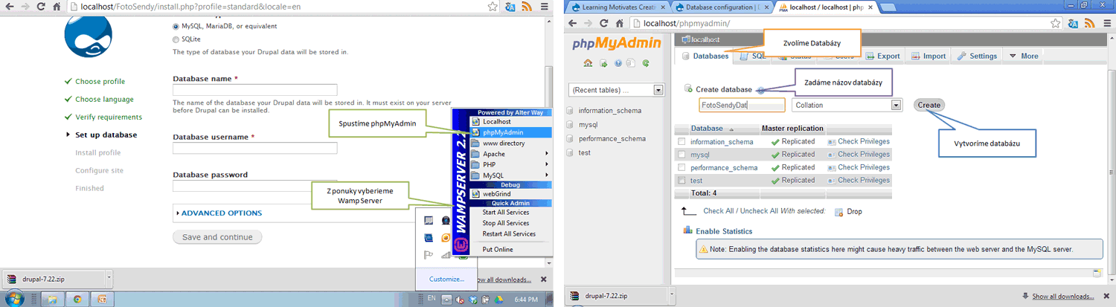Select SQLite radio button

pyautogui.click(x=176, y=39)
